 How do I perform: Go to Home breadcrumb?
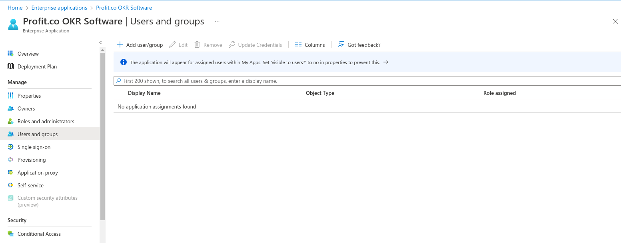[15, 8]
